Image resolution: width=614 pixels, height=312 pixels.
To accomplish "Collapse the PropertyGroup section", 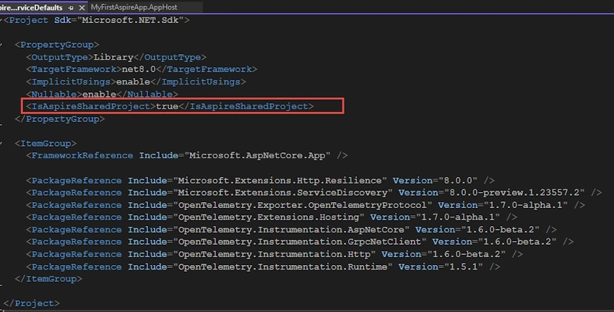I will click(x=1, y=45).
